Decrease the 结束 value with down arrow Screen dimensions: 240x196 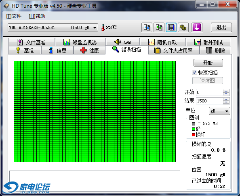pos(226,102)
